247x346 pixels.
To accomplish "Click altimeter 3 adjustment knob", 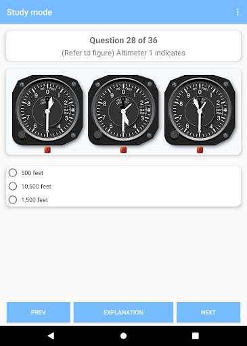I will tap(174, 134).
